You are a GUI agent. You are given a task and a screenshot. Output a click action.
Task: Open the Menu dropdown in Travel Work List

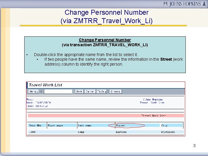point(34,91)
